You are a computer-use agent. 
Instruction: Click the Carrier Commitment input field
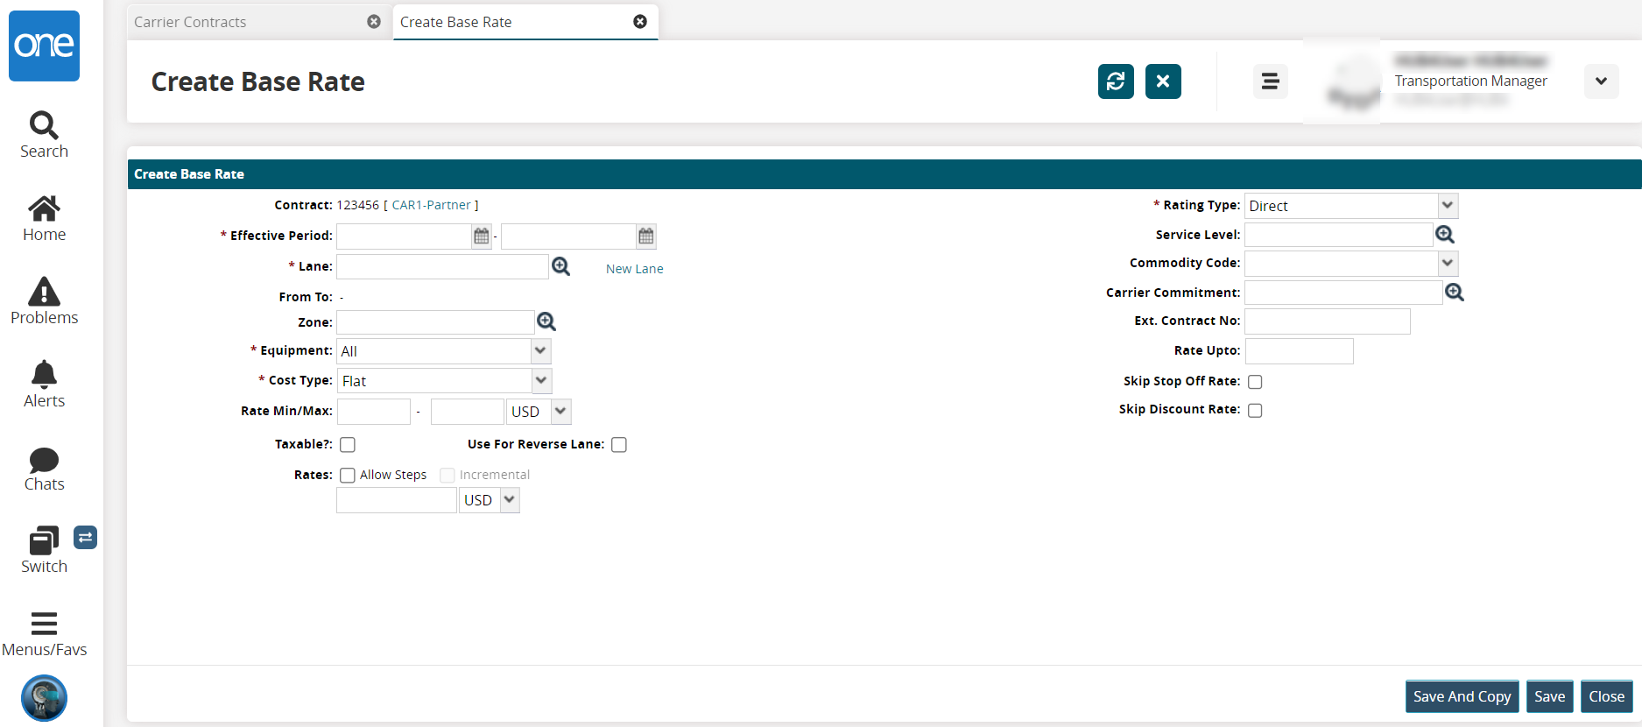tap(1344, 293)
